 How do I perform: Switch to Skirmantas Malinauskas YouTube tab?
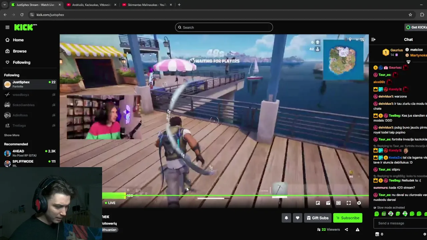point(146,5)
